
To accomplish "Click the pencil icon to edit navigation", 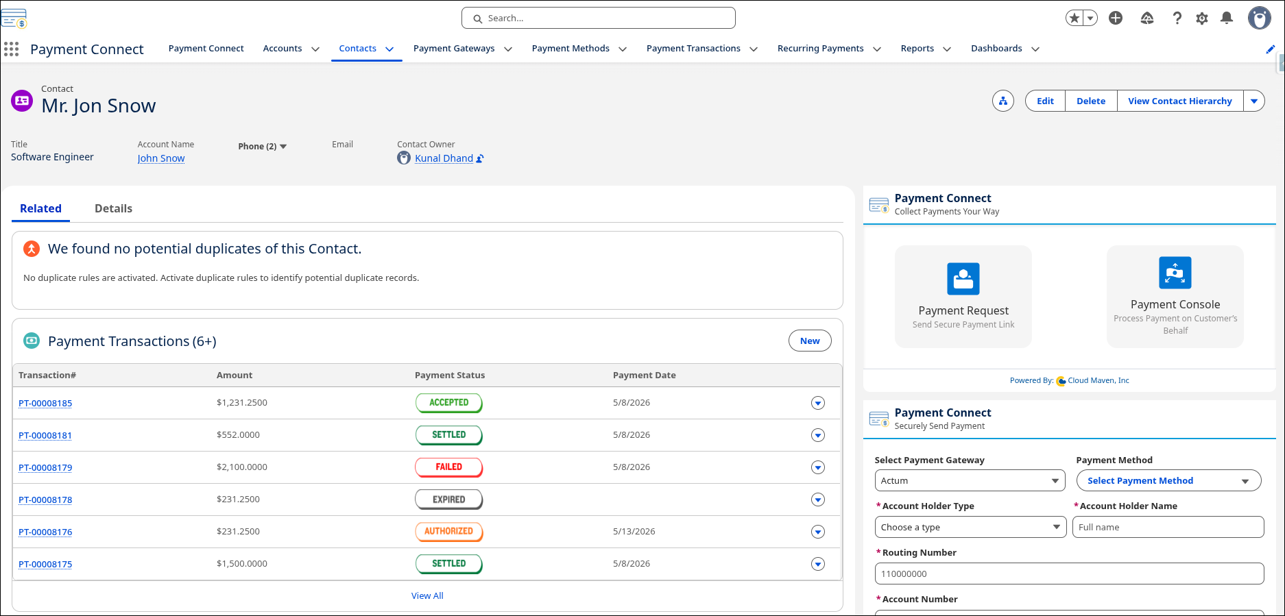I will (x=1271, y=49).
